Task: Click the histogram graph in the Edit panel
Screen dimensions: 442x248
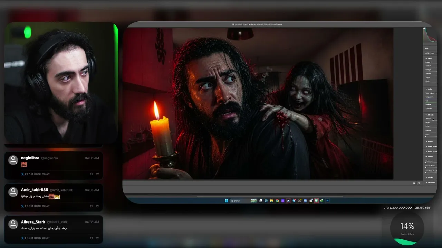Action: click(x=430, y=34)
